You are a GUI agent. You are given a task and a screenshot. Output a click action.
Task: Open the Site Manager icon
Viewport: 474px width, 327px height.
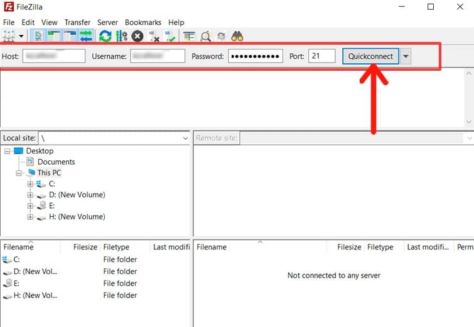coord(9,36)
